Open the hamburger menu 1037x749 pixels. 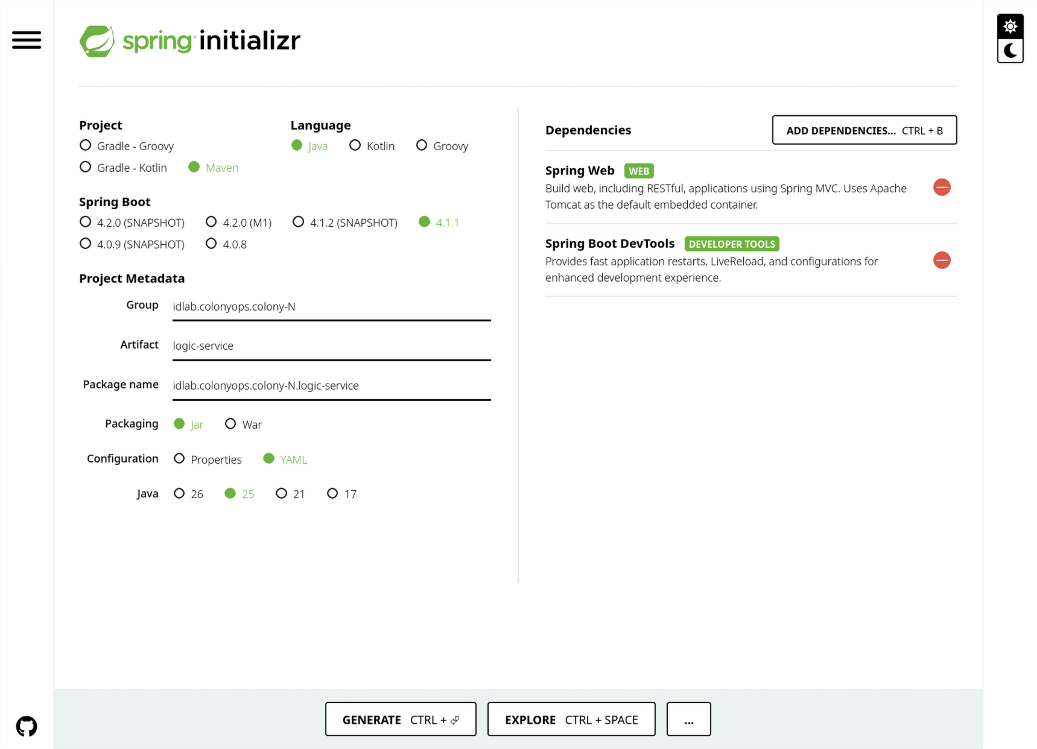(x=27, y=40)
